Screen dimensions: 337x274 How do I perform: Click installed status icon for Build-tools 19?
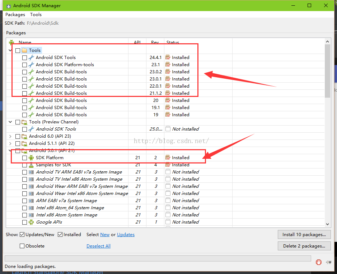coord(168,115)
